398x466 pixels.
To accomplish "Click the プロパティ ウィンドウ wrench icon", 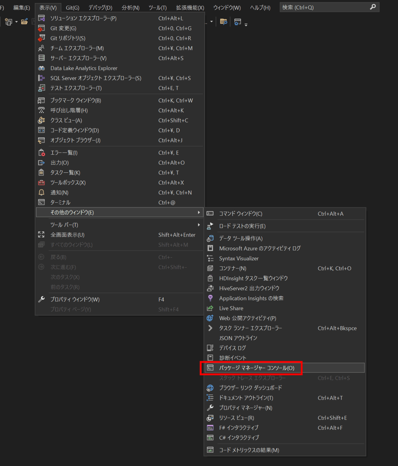I will [41, 299].
